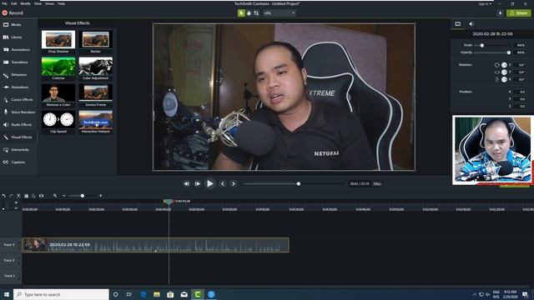Open the Help menu

point(61,3)
